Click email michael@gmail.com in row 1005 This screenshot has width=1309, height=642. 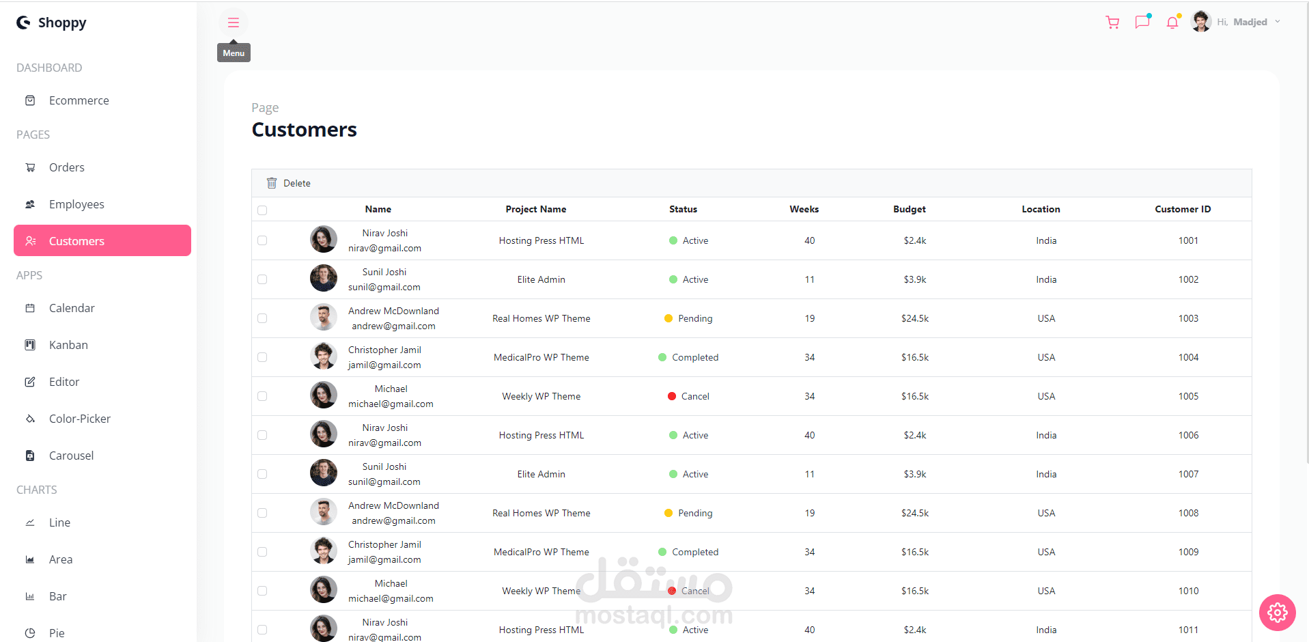[391, 404]
